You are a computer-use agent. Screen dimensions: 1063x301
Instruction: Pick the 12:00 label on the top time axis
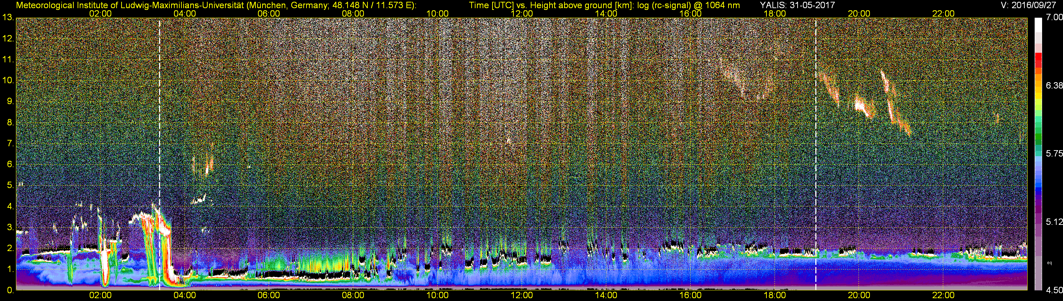(522, 13)
